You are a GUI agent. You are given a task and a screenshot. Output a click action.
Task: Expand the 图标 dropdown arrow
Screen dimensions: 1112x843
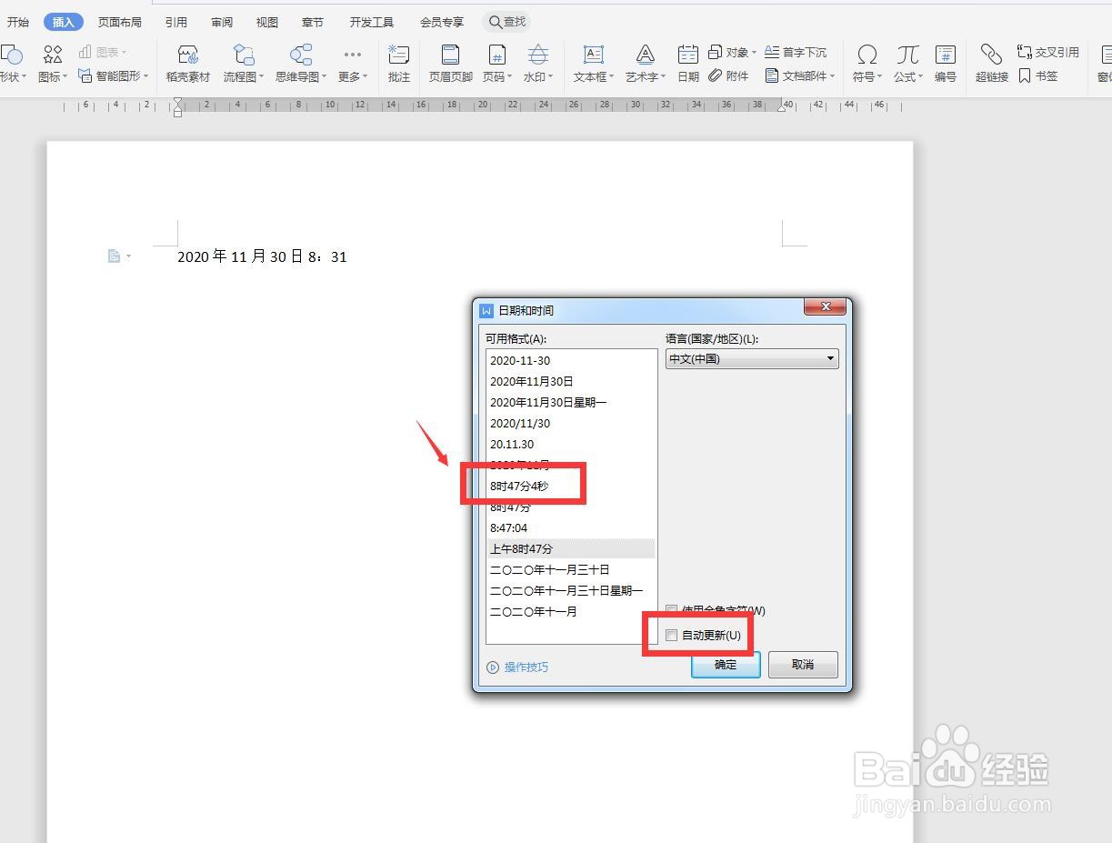[x=65, y=77]
